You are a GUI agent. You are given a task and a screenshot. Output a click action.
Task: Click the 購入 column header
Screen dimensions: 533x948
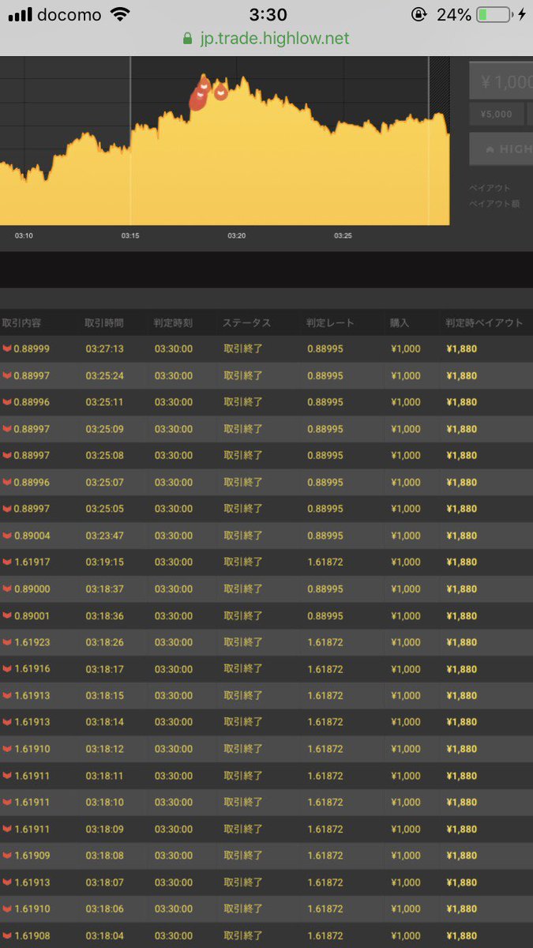tap(400, 322)
